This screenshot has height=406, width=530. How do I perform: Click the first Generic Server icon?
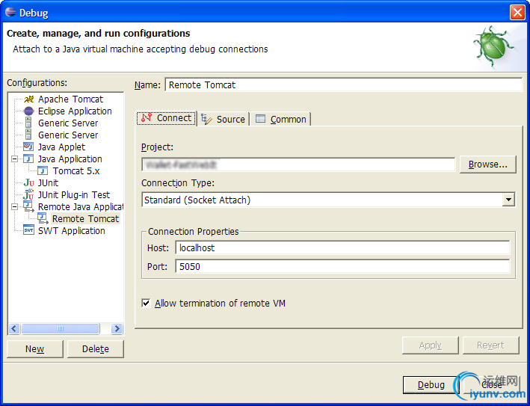(x=28, y=123)
